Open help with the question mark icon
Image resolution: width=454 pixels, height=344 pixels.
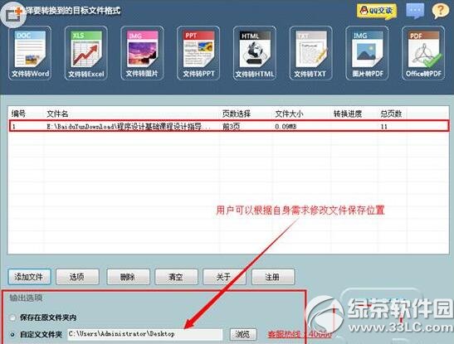[x=441, y=11]
